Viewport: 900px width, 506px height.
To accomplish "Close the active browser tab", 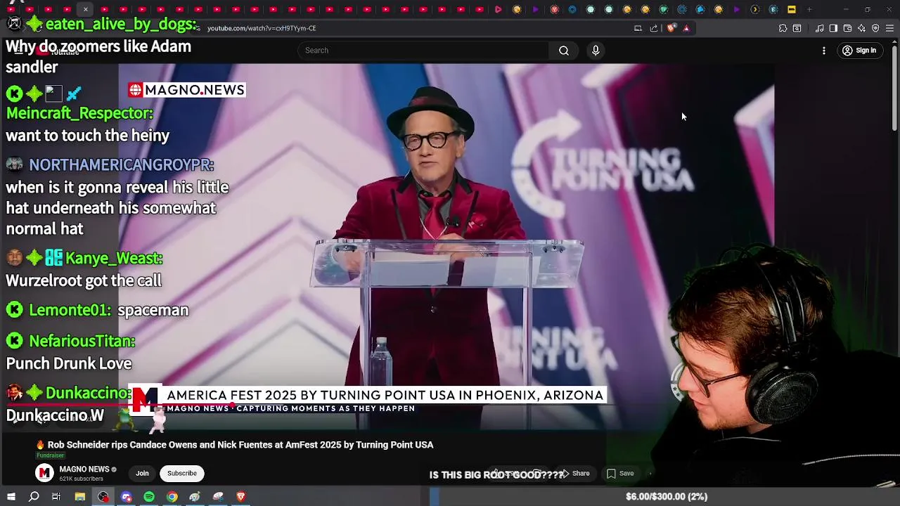I will (85, 9).
